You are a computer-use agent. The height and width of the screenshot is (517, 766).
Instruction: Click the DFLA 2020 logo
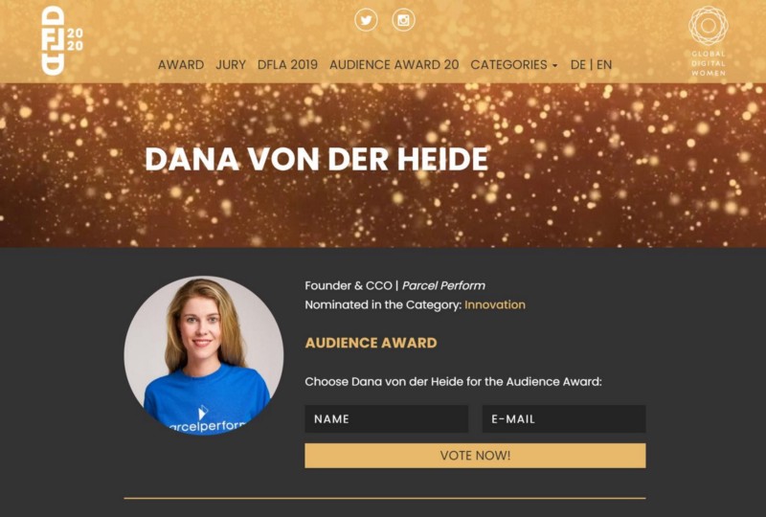62,40
